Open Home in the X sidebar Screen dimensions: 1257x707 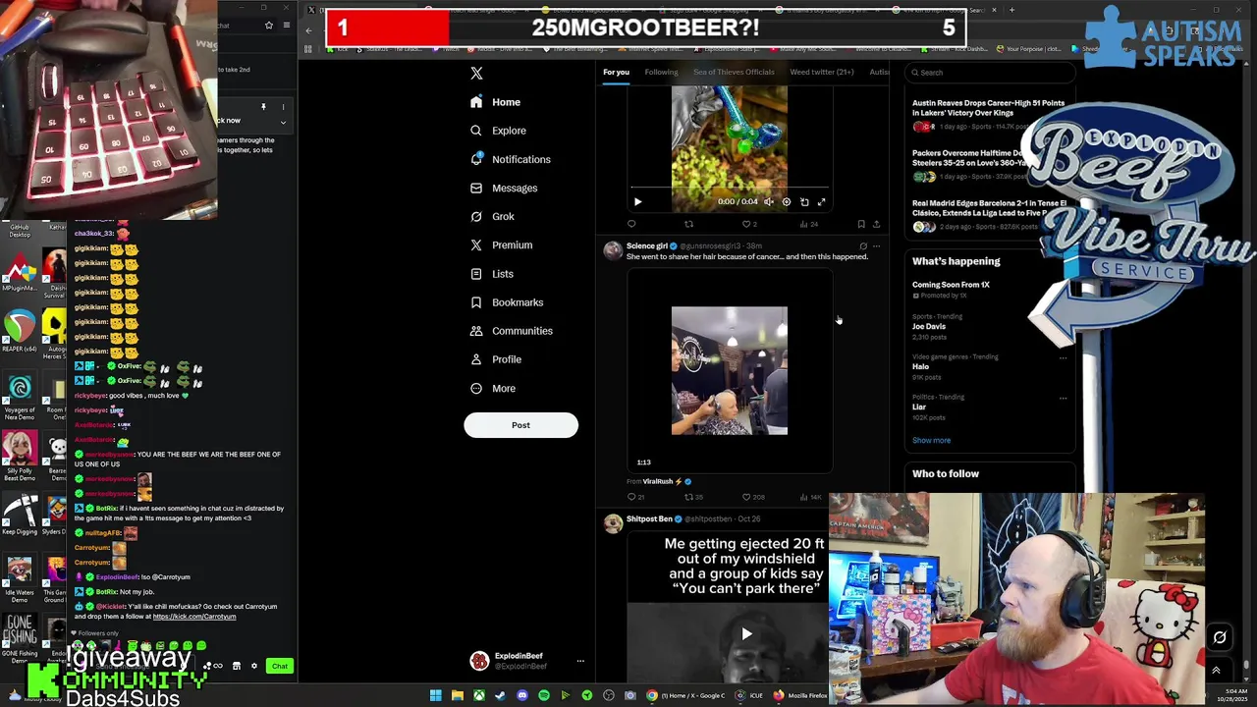click(x=495, y=102)
